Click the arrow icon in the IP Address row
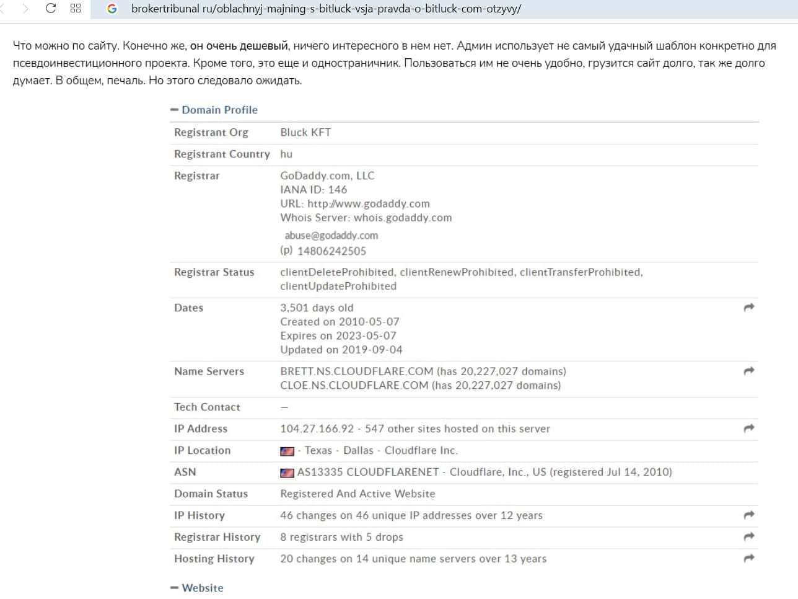The width and height of the screenshot is (798, 599). (749, 428)
